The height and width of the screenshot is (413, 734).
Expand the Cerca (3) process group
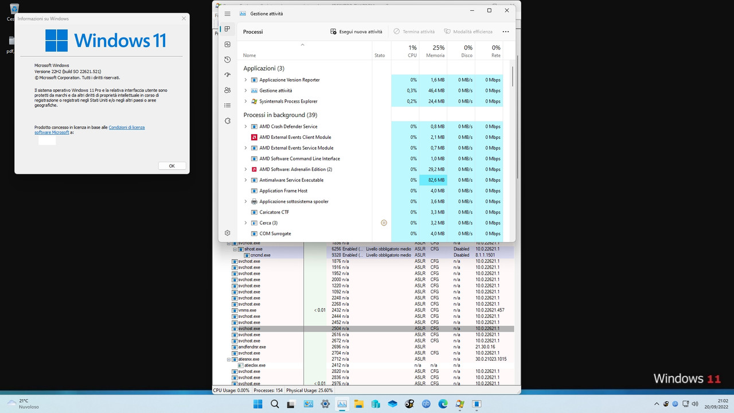(x=245, y=223)
